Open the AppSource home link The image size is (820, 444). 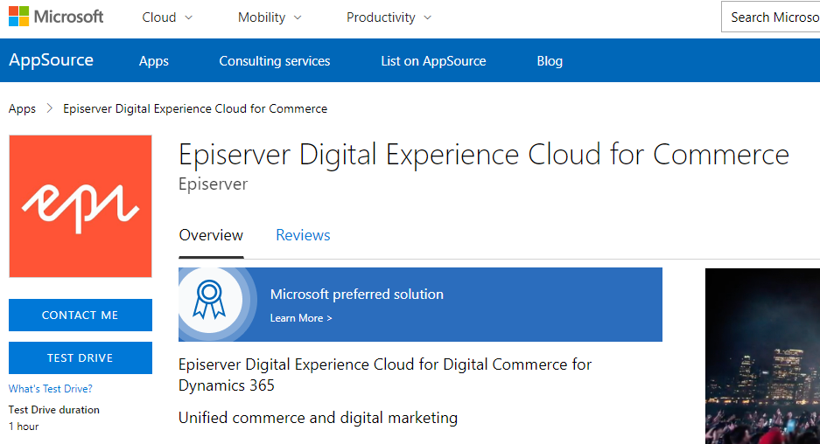[x=52, y=60]
